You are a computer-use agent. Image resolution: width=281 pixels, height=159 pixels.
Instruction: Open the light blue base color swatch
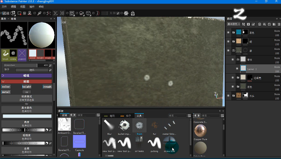tap(27, 116)
